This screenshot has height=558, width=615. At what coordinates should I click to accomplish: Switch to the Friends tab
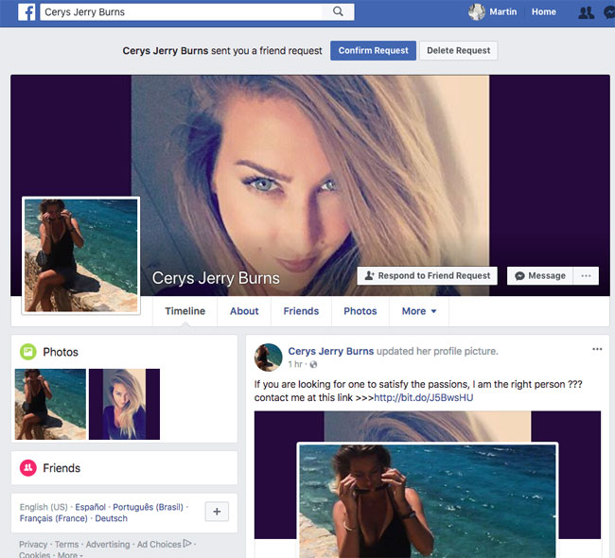coord(301,311)
